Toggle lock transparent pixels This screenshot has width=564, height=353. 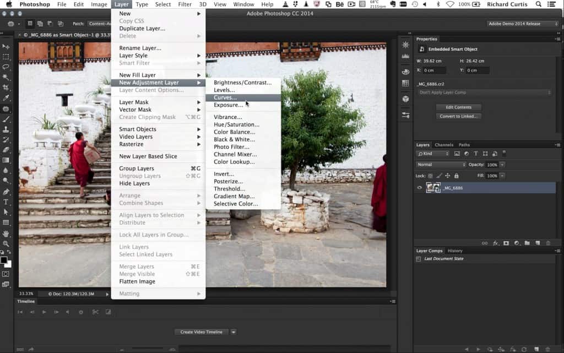430,176
